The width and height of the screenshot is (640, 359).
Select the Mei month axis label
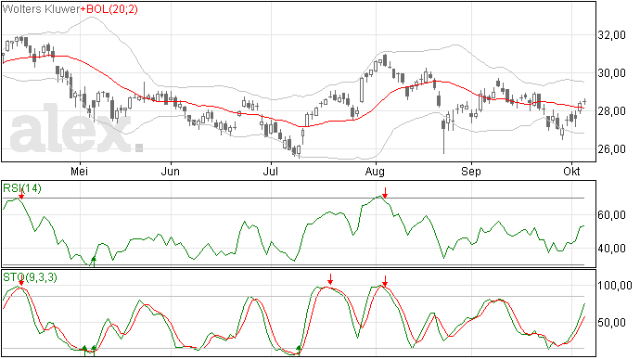pos(79,172)
